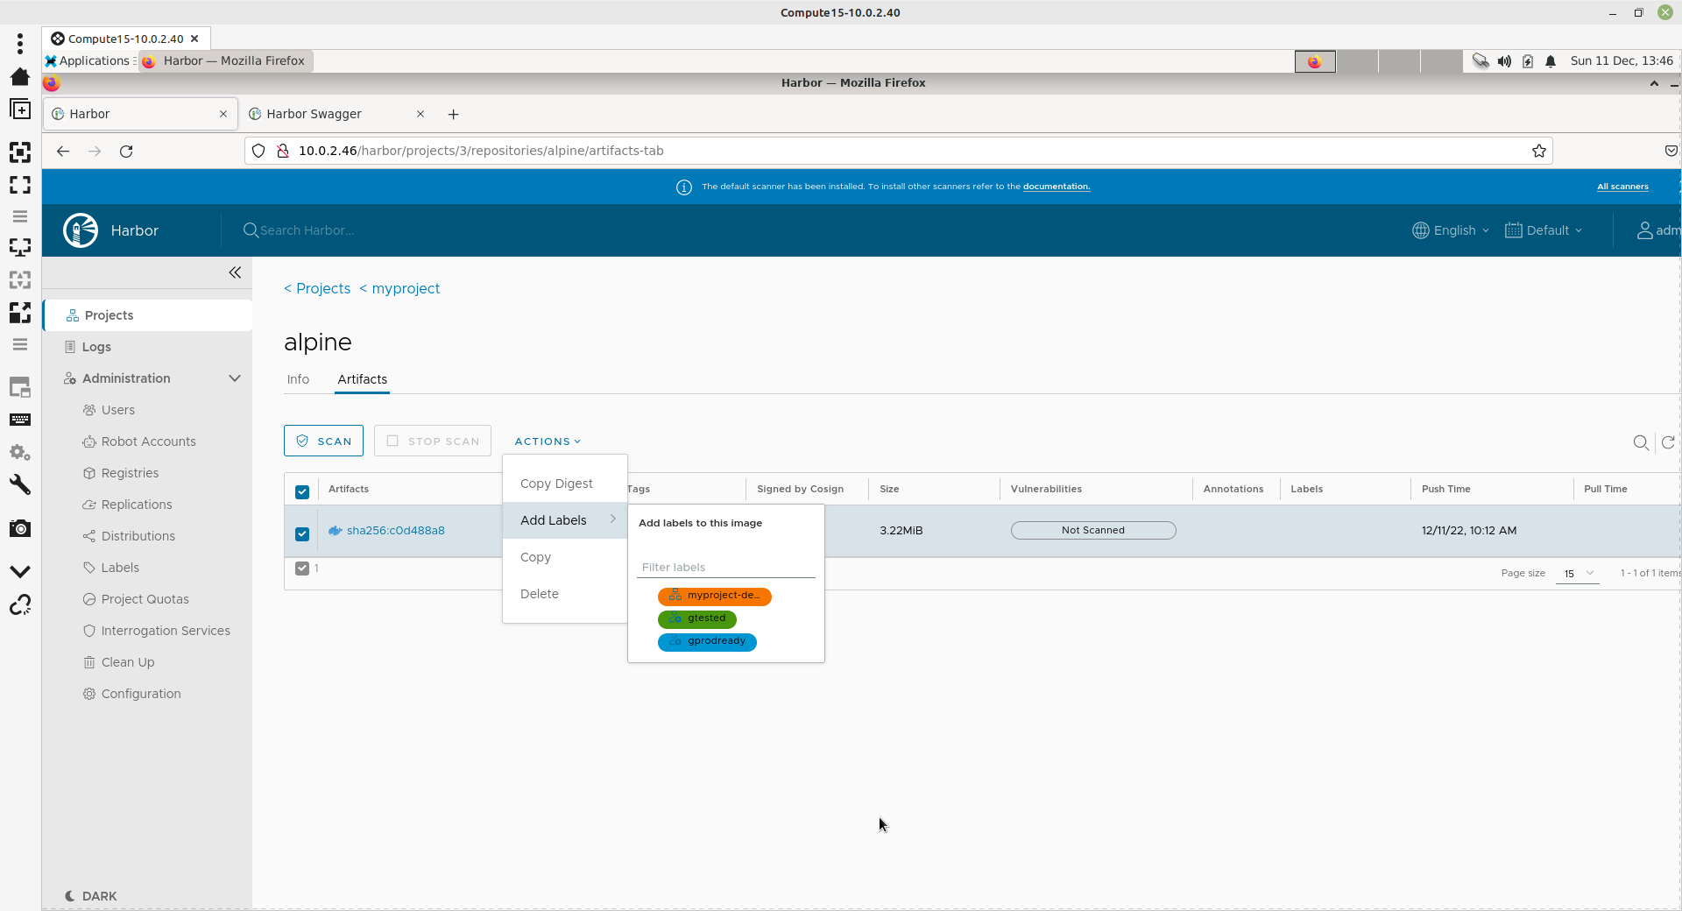The height and width of the screenshot is (911, 1682).
Task: Collapse the sidebar with the double-chevron icon
Action: point(235,272)
